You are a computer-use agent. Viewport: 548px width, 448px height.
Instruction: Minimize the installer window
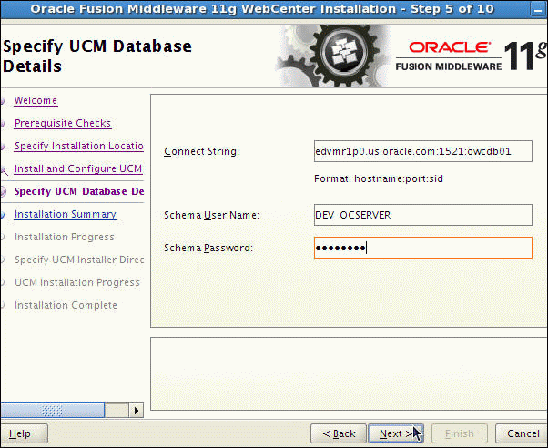pyautogui.click(x=538, y=10)
